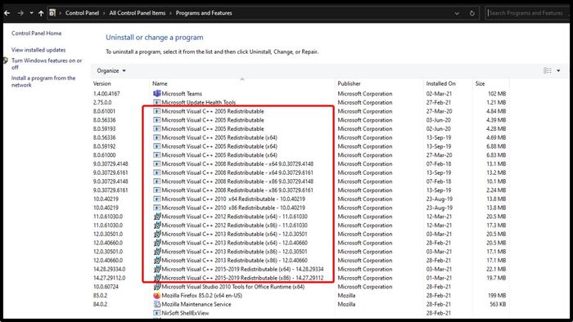Open Control Panel Home link
573x322 pixels.
coord(37,34)
